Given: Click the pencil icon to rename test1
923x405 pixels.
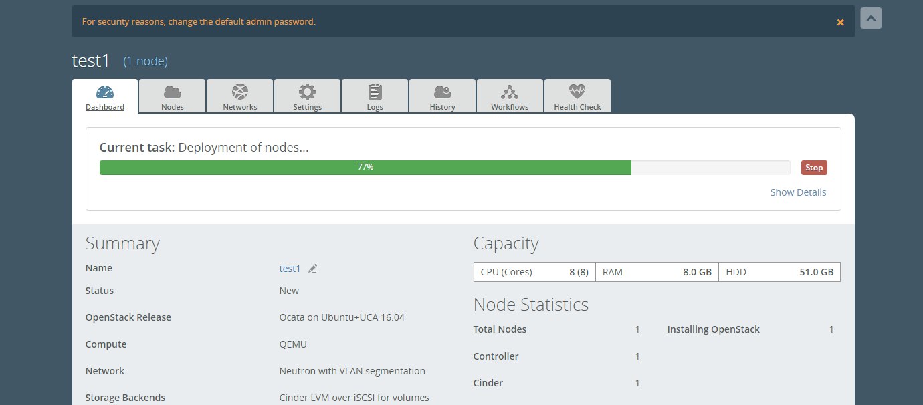Looking at the screenshot, I should [x=313, y=269].
